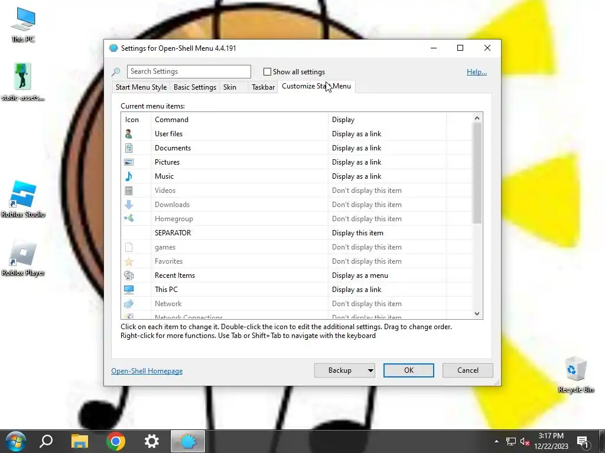Click the User files row icon

[x=129, y=134]
